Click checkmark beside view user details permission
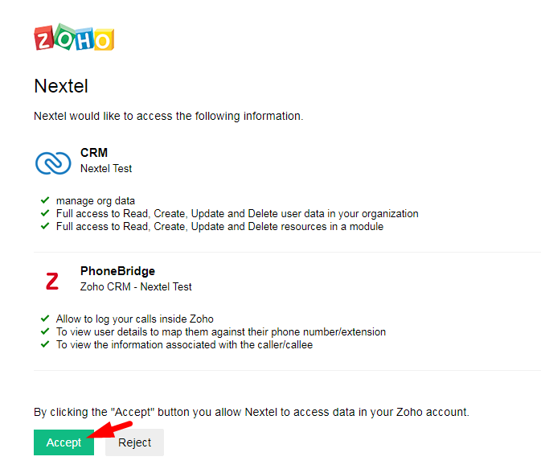The width and height of the screenshot is (541, 469). (x=45, y=331)
